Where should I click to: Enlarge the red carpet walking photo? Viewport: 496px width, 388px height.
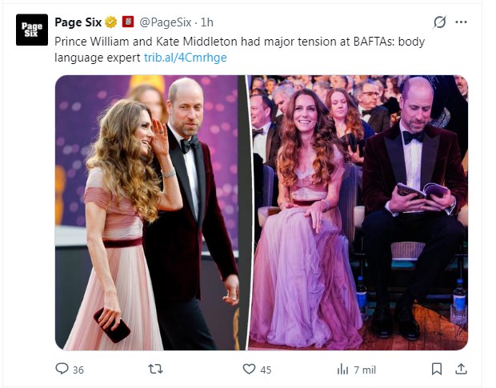tap(151, 212)
